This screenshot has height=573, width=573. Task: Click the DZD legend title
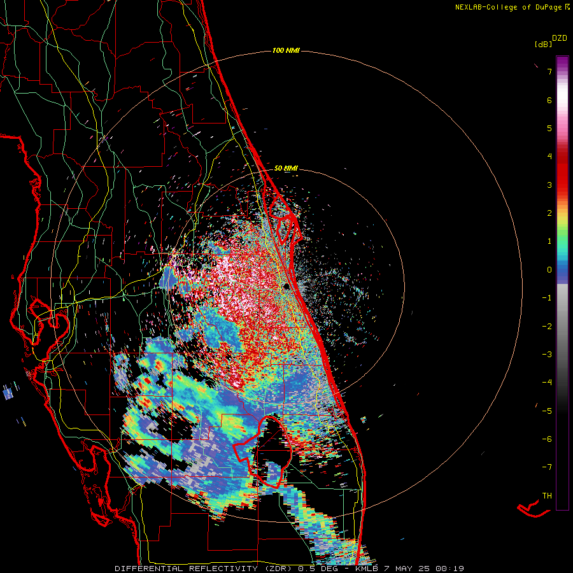pyautogui.click(x=560, y=38)
